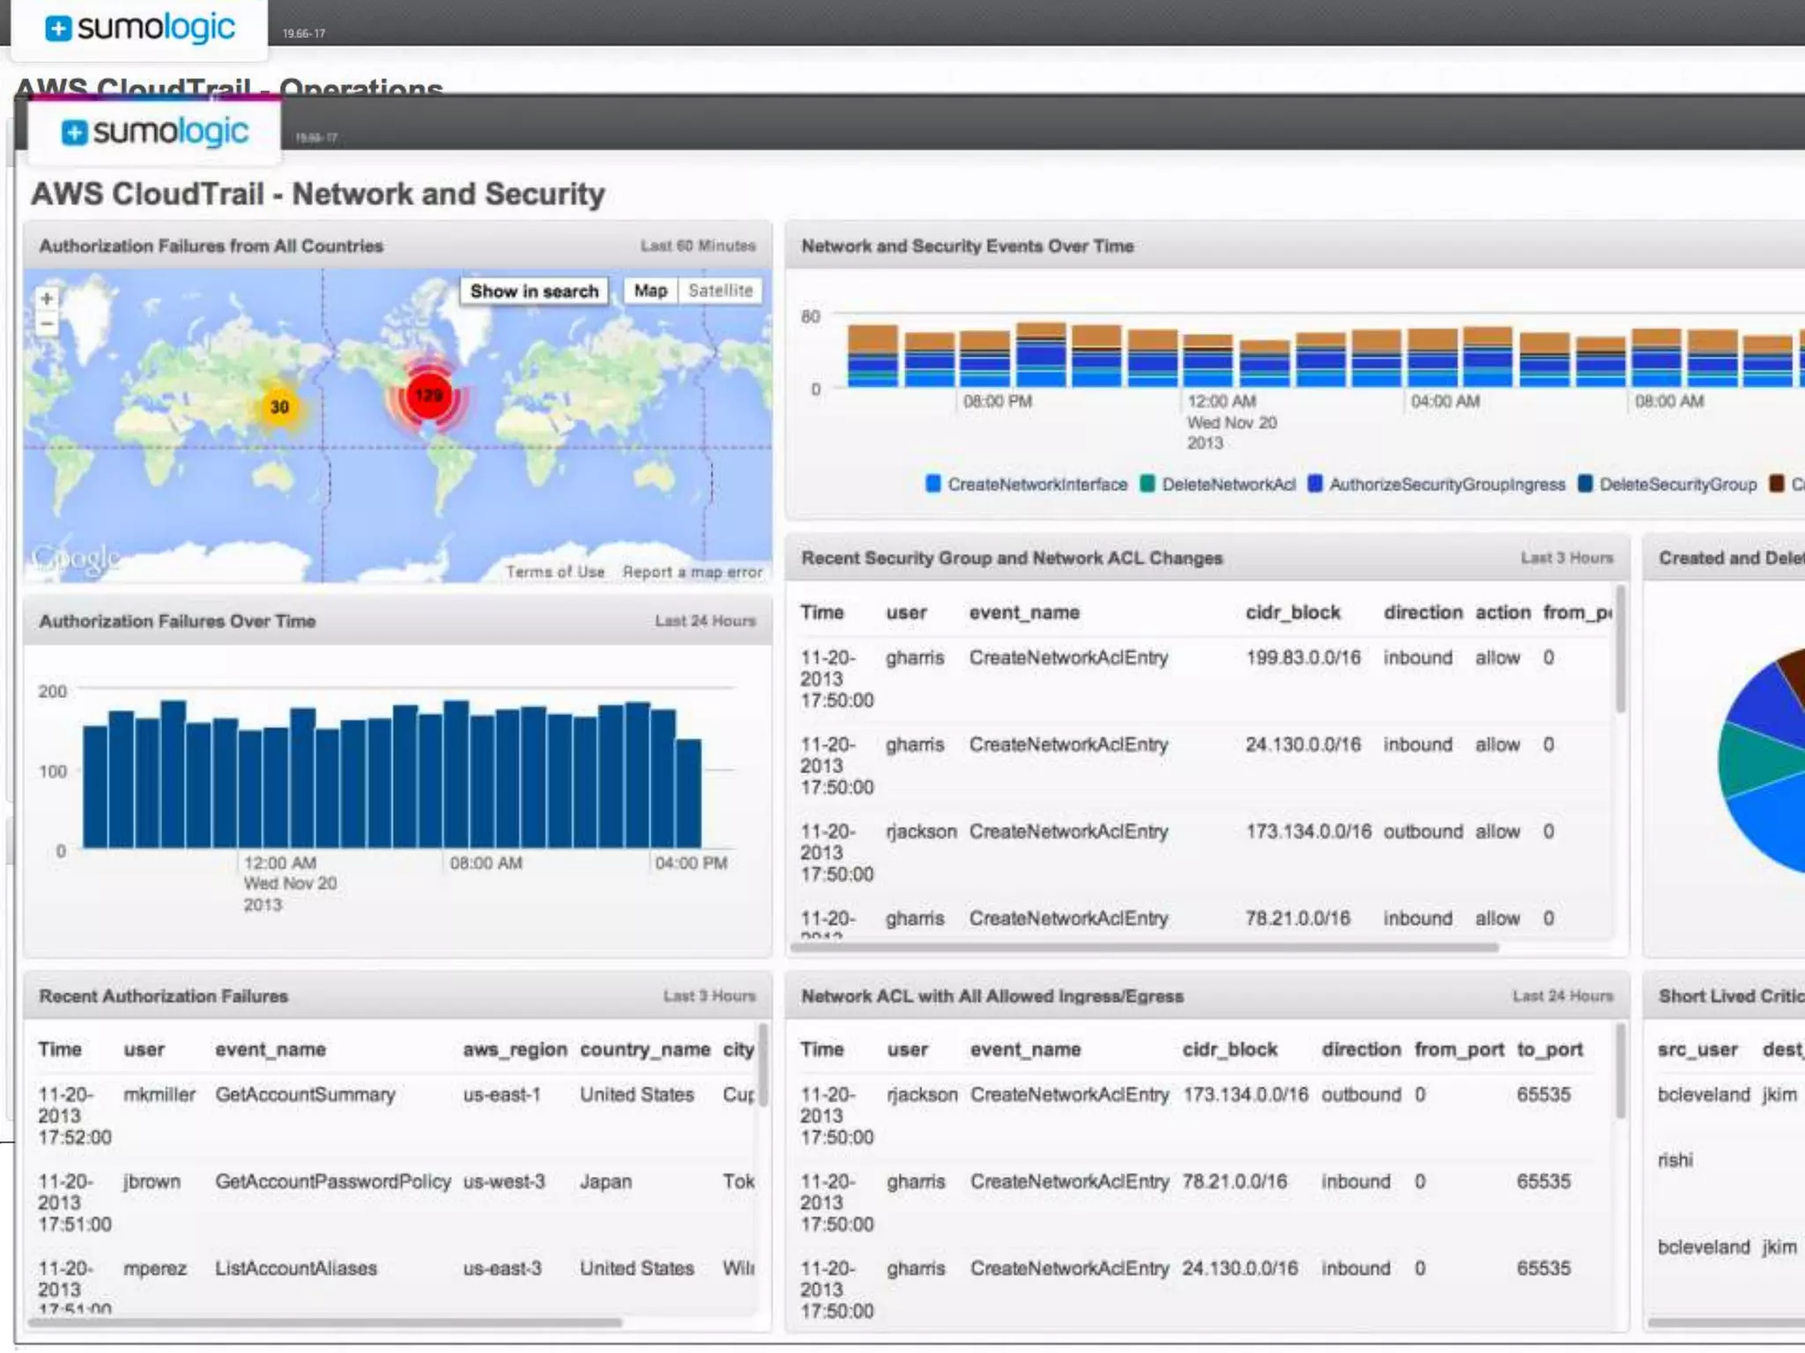Switch map to Satellite view
The image size is (1805, 1353).
(x=720, y=291)
